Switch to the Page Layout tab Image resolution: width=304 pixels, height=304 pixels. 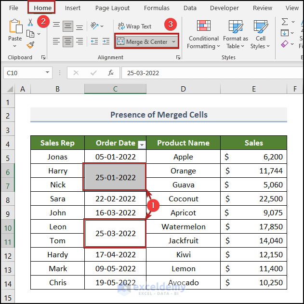(x=112, y=8)
